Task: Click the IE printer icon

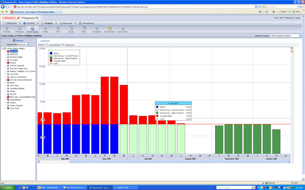Action: click(273, 12)
